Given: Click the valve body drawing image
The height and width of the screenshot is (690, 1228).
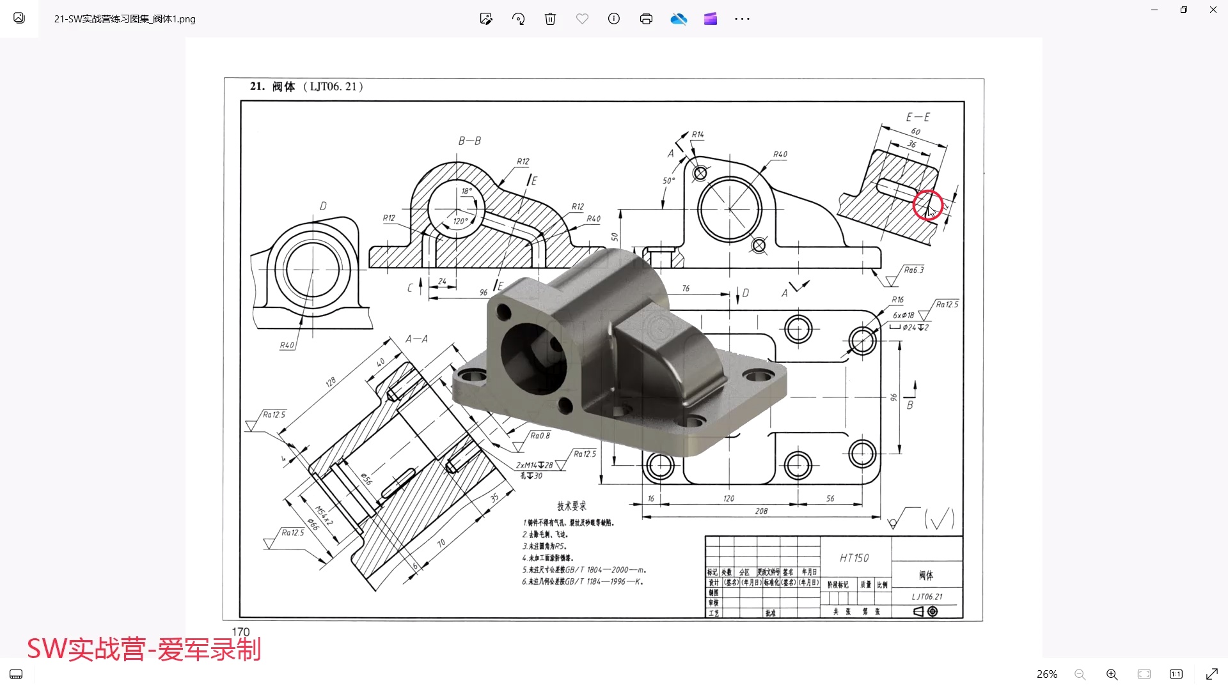Looking at the screenshot, I should (x=613, y=348).
